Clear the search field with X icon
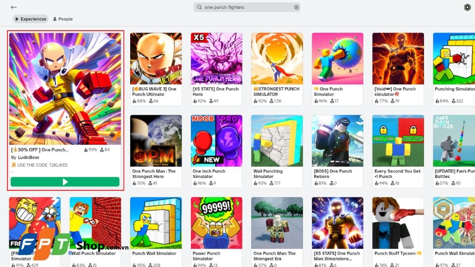The height and width of the screenshot is (267, 475). pos(296,7)
